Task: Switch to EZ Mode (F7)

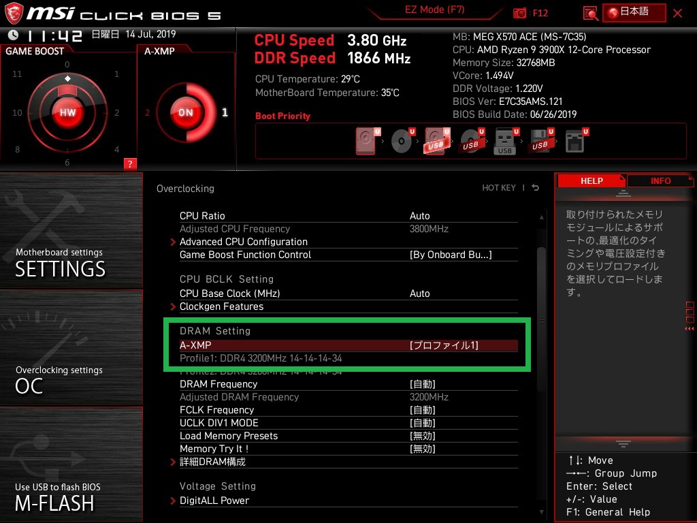Action: 434,10
